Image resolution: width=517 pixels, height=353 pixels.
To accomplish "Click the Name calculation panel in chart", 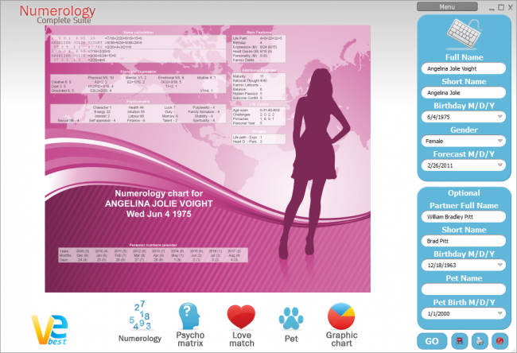I will coord(138,49).
